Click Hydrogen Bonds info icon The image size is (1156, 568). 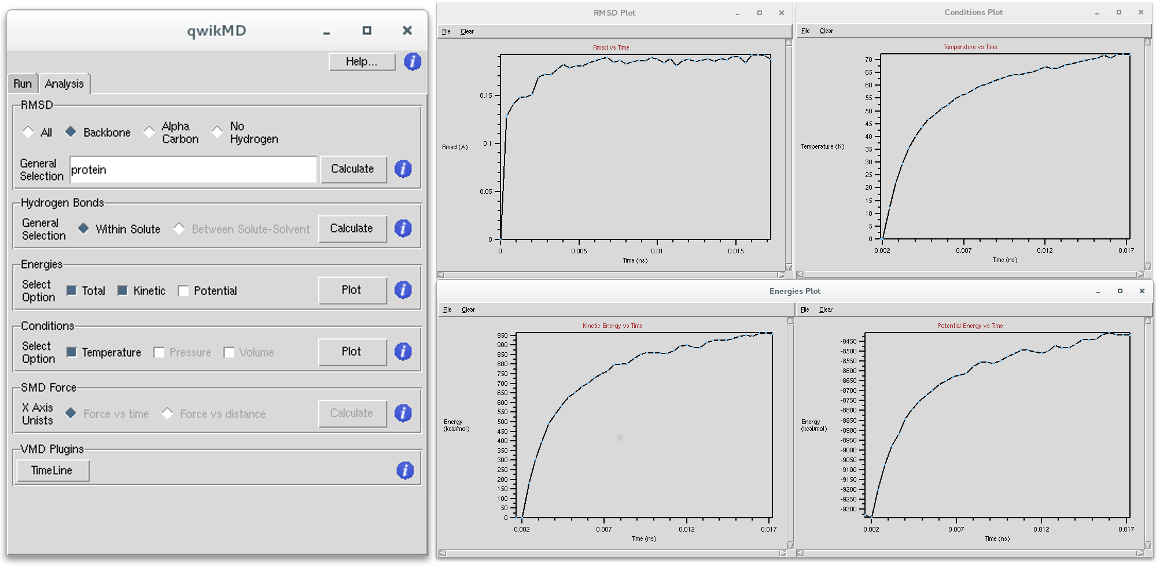click(403, 228)
